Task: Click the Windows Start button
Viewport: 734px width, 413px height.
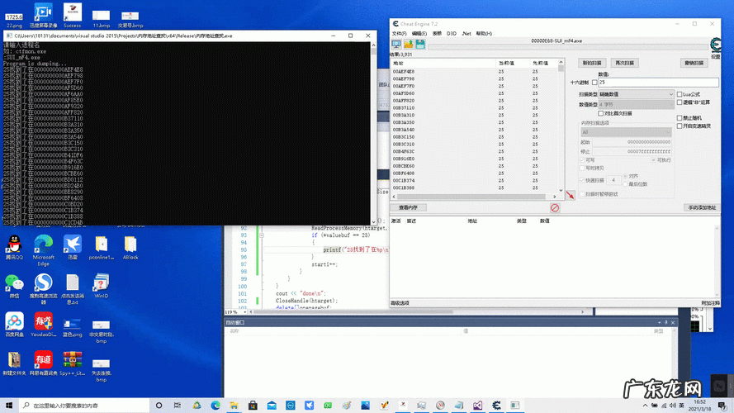Action: (x=10, y=406)
